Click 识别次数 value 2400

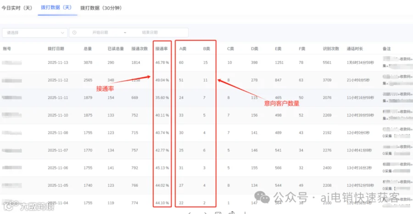(327, 168)
